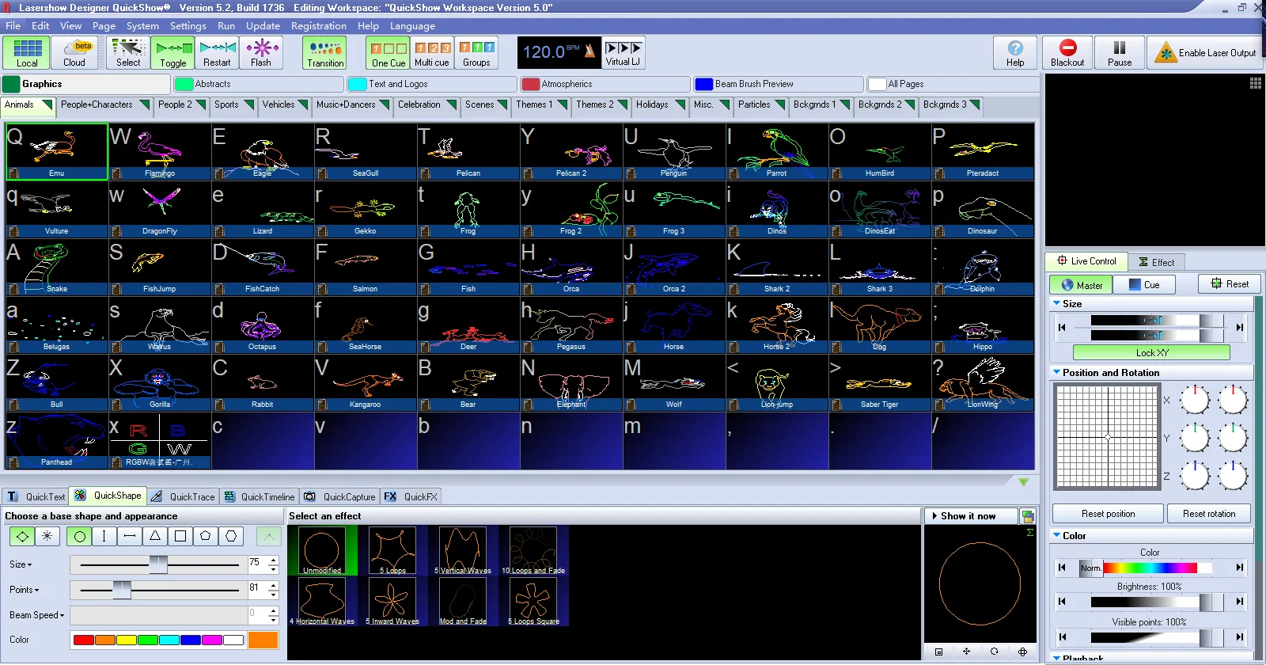
Task: Select the Parrot cue thumbnail
Action: [x=777, y=152]
